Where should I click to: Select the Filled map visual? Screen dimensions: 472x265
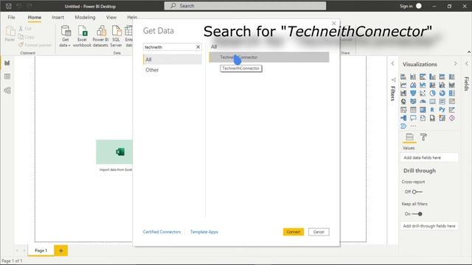pos(413,102)
